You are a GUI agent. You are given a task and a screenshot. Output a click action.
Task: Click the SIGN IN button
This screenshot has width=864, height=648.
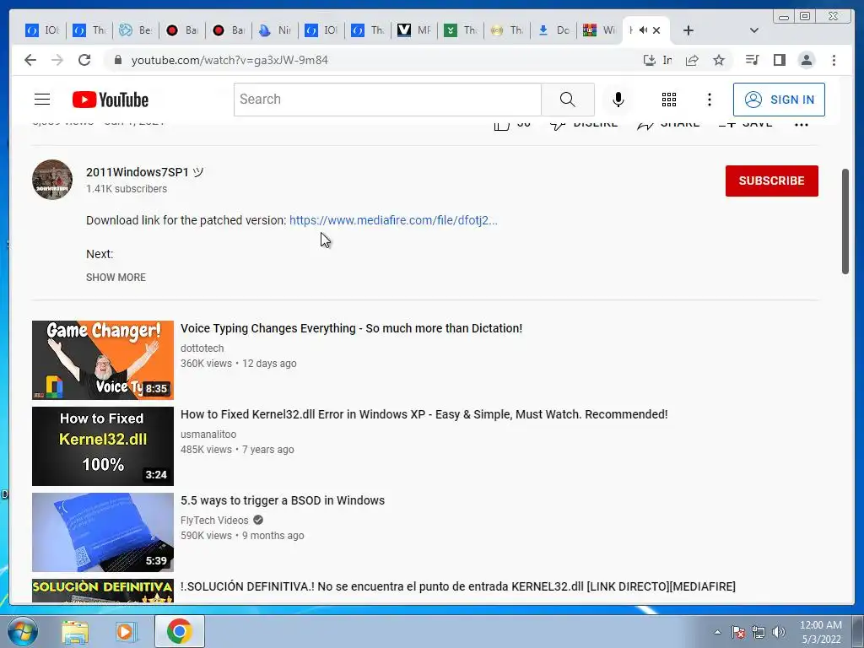click(x=779, y=100)
